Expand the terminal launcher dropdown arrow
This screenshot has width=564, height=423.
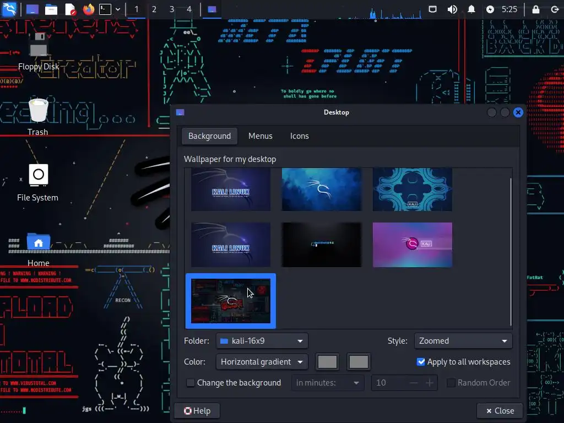(x=118, y=9)
